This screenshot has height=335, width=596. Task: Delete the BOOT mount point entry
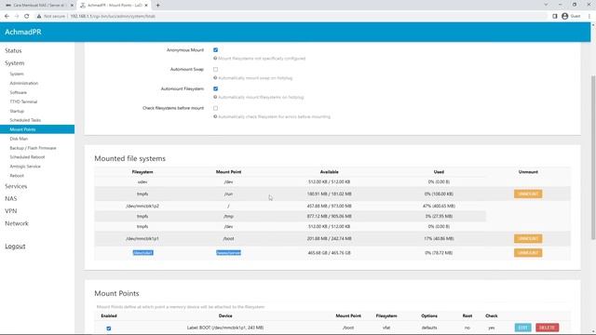(x=547, y=328)
